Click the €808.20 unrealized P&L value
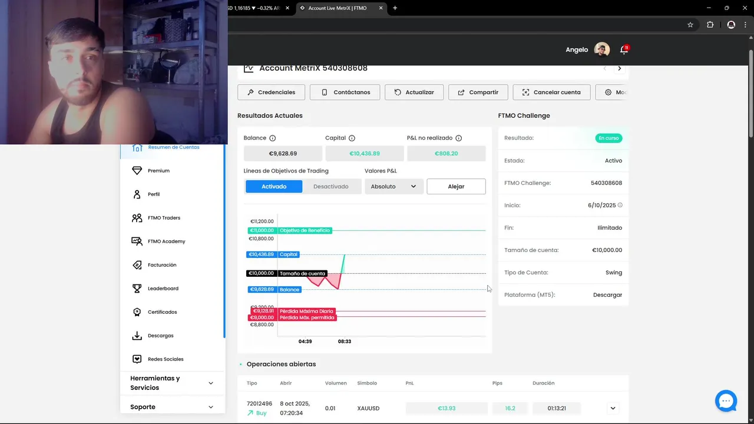The width and height of the screenshot is (754, 424). [x=447, y=154]
